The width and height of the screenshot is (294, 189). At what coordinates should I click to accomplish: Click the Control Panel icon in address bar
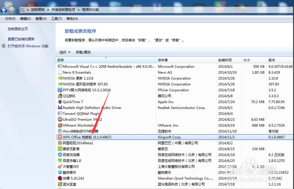click(22, 10)
